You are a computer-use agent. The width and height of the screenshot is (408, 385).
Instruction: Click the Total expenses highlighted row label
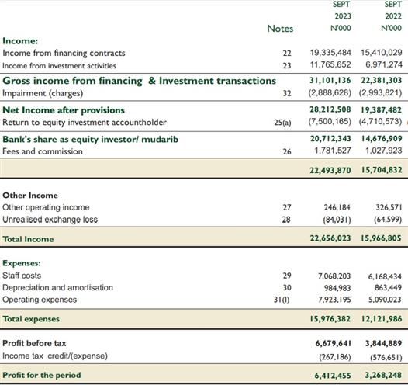click(31, 319)
